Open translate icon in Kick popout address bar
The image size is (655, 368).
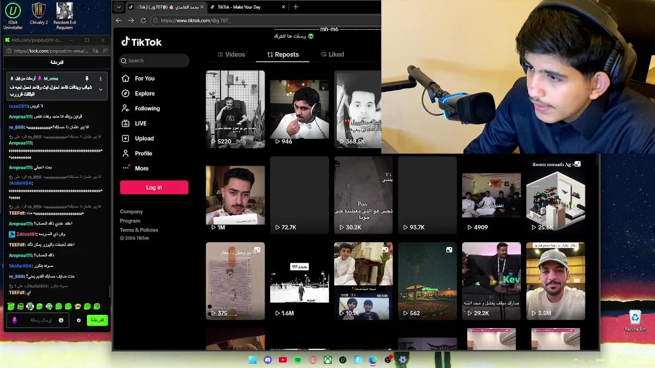point(96,51)
